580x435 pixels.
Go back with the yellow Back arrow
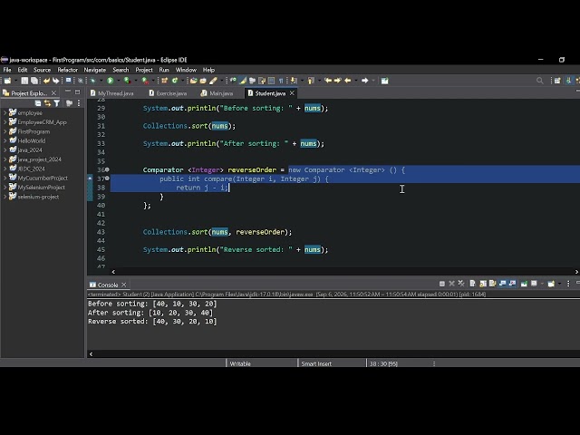click(x=348, y=81)
